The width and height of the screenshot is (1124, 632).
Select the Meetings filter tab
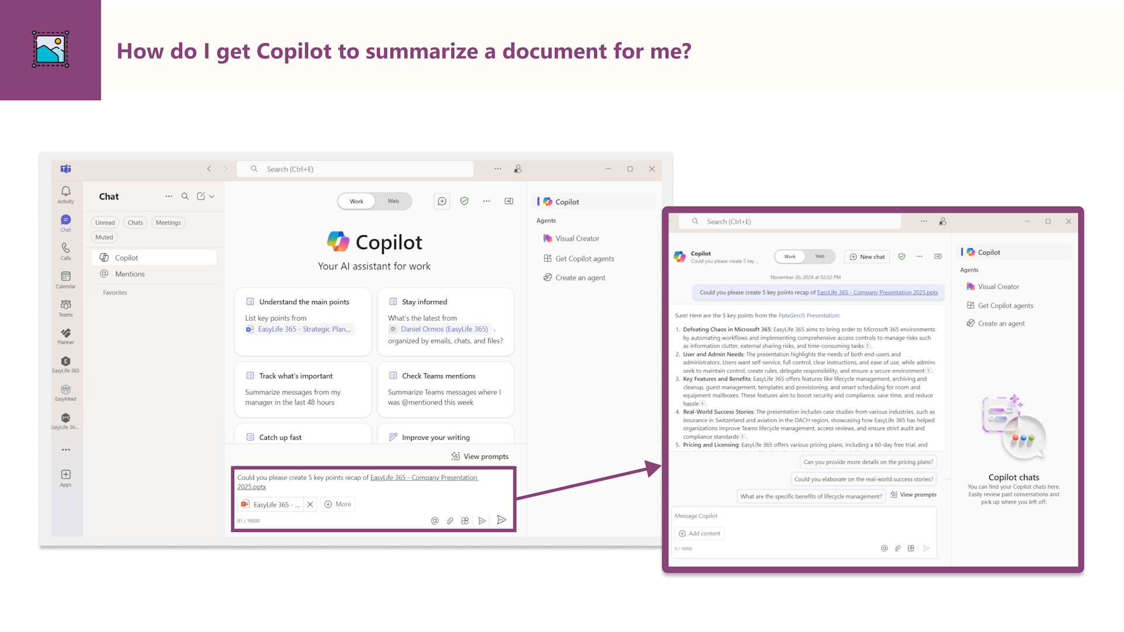168,222
